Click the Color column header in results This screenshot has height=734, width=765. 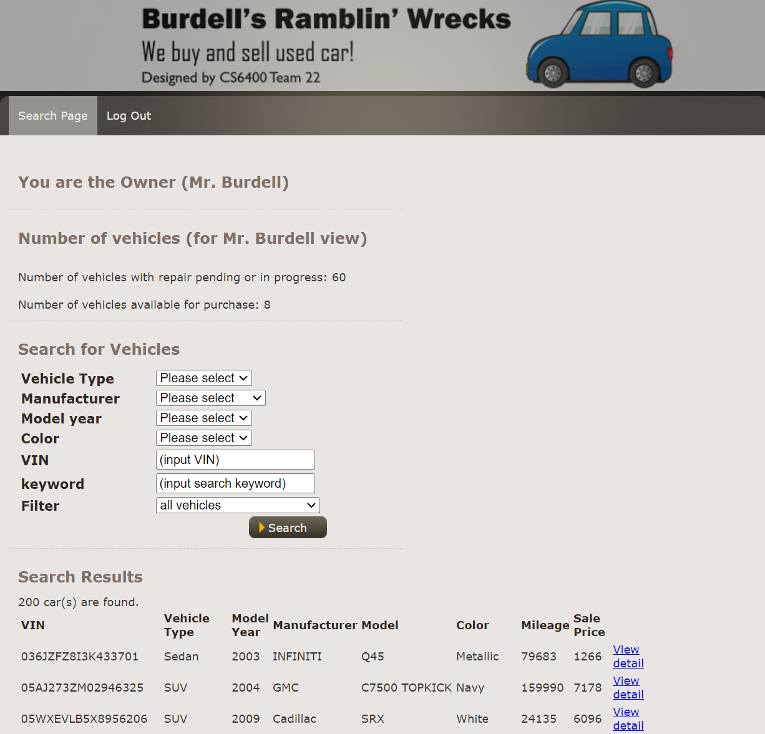click(472, 625)
